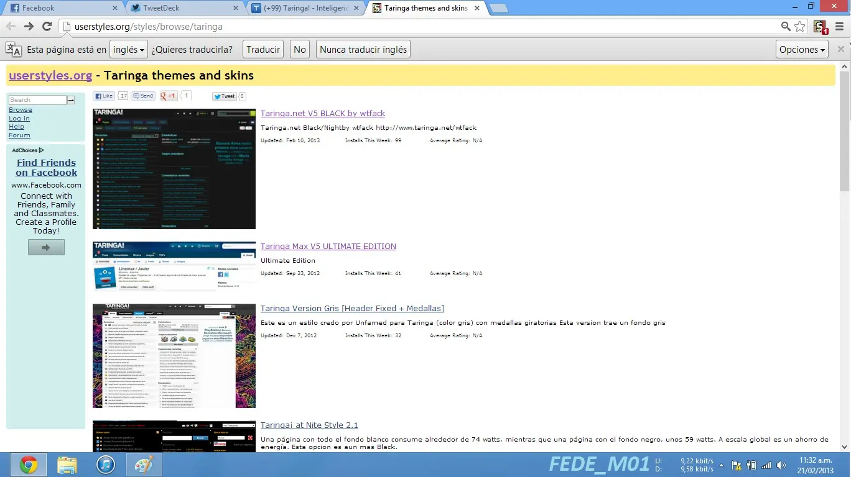
Task: Click the gray arrow button in the Facebook ad
Action: tap(46, 247)
